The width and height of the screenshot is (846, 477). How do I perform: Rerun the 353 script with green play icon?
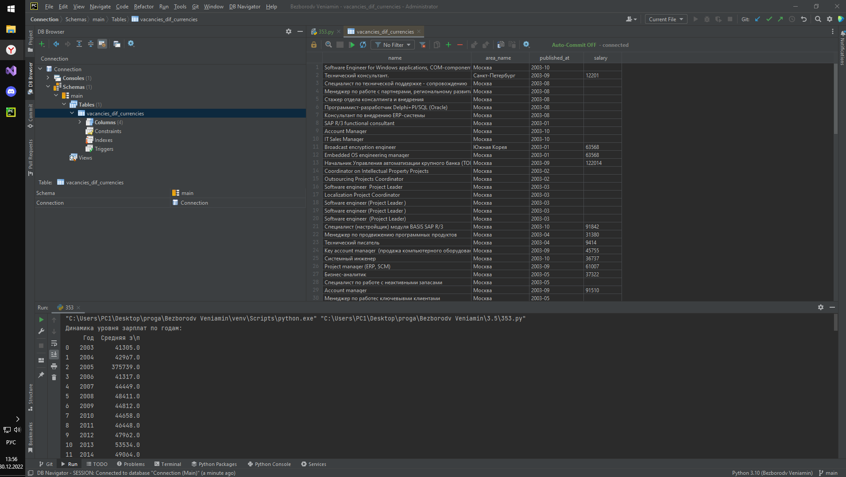(x=41, y=319)
